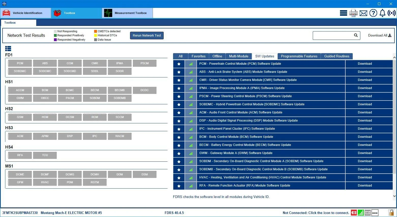Open the Measurement Toolbox tab
Viewport: 397px width, 217px height.
127,13
